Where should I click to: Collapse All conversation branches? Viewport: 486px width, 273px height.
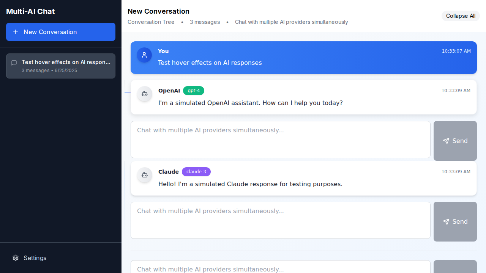coord(461,16)
